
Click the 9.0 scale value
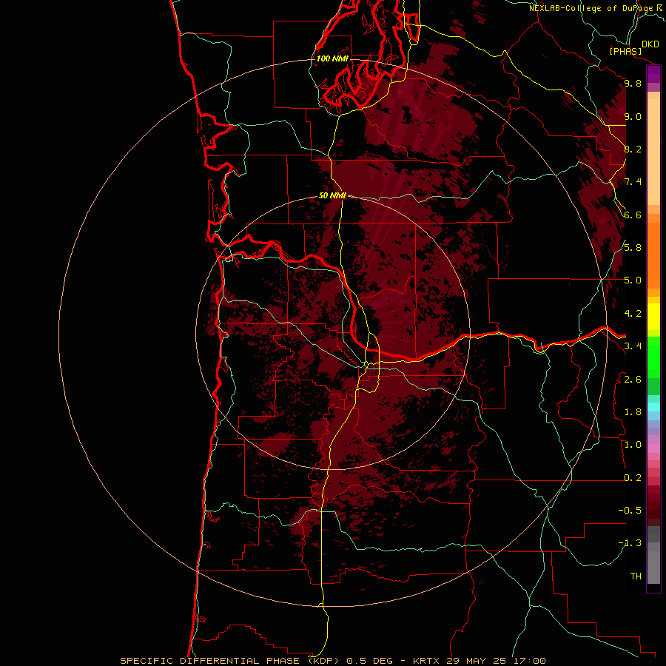[x=633, y=116]
